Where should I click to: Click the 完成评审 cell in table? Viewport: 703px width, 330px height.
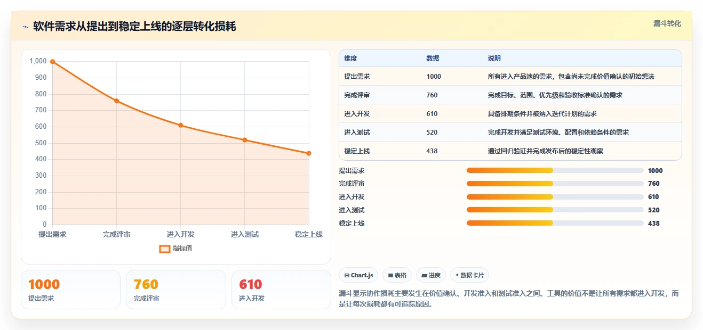click(x=357, y=95)
